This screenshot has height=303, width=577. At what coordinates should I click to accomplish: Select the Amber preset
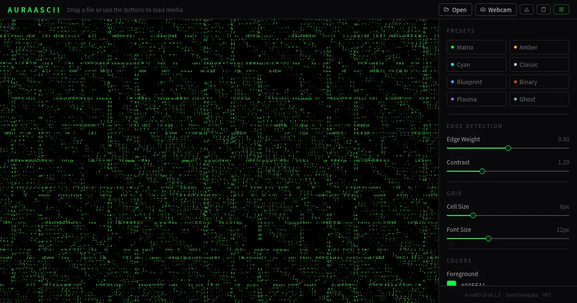(539, 47)
